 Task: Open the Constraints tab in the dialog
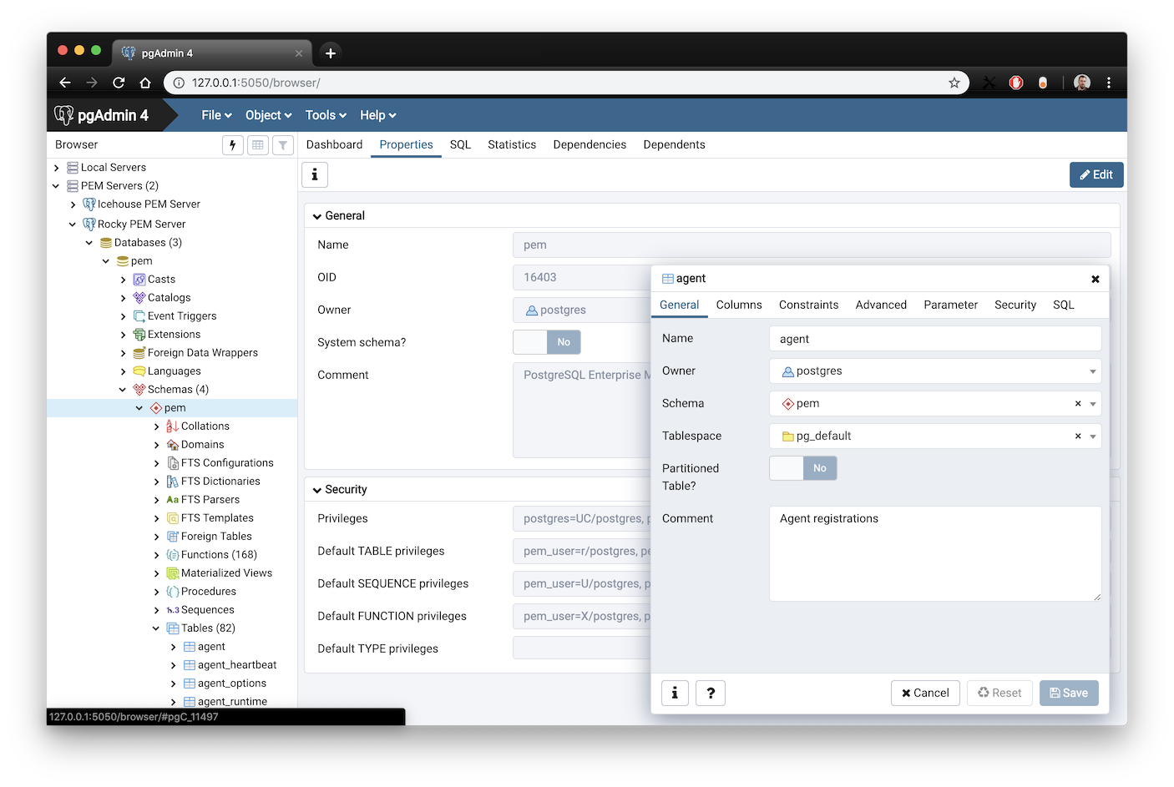(x=808, y=305)
